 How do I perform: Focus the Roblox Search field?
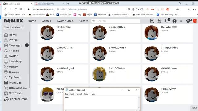(116, 21)
